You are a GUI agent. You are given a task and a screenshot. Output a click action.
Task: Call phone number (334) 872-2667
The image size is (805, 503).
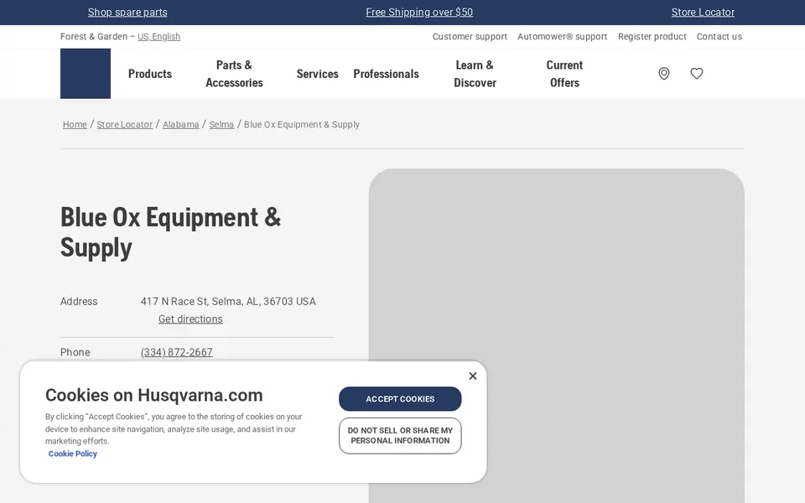(x=177, y=353)
